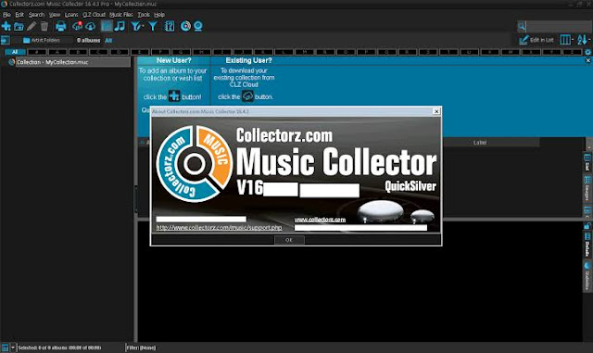The width and height of the screenshot is (593, 353).
Task: Focus the quick search input field
Action: pyautogui.click(x=559, y=27)
